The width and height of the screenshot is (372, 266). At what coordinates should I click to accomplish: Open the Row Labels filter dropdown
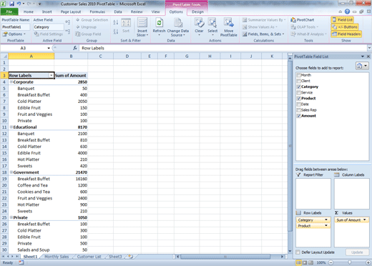[52, 76]
